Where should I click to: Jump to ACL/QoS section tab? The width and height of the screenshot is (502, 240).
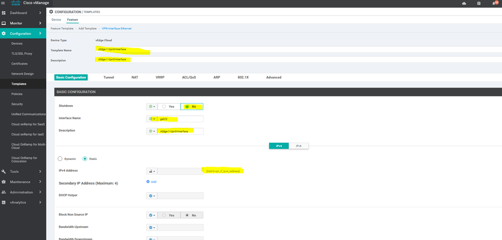coord(189,77)
